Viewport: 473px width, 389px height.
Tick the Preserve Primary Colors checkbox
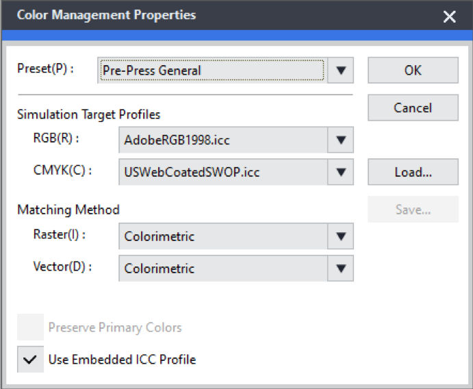pos(30,327)
